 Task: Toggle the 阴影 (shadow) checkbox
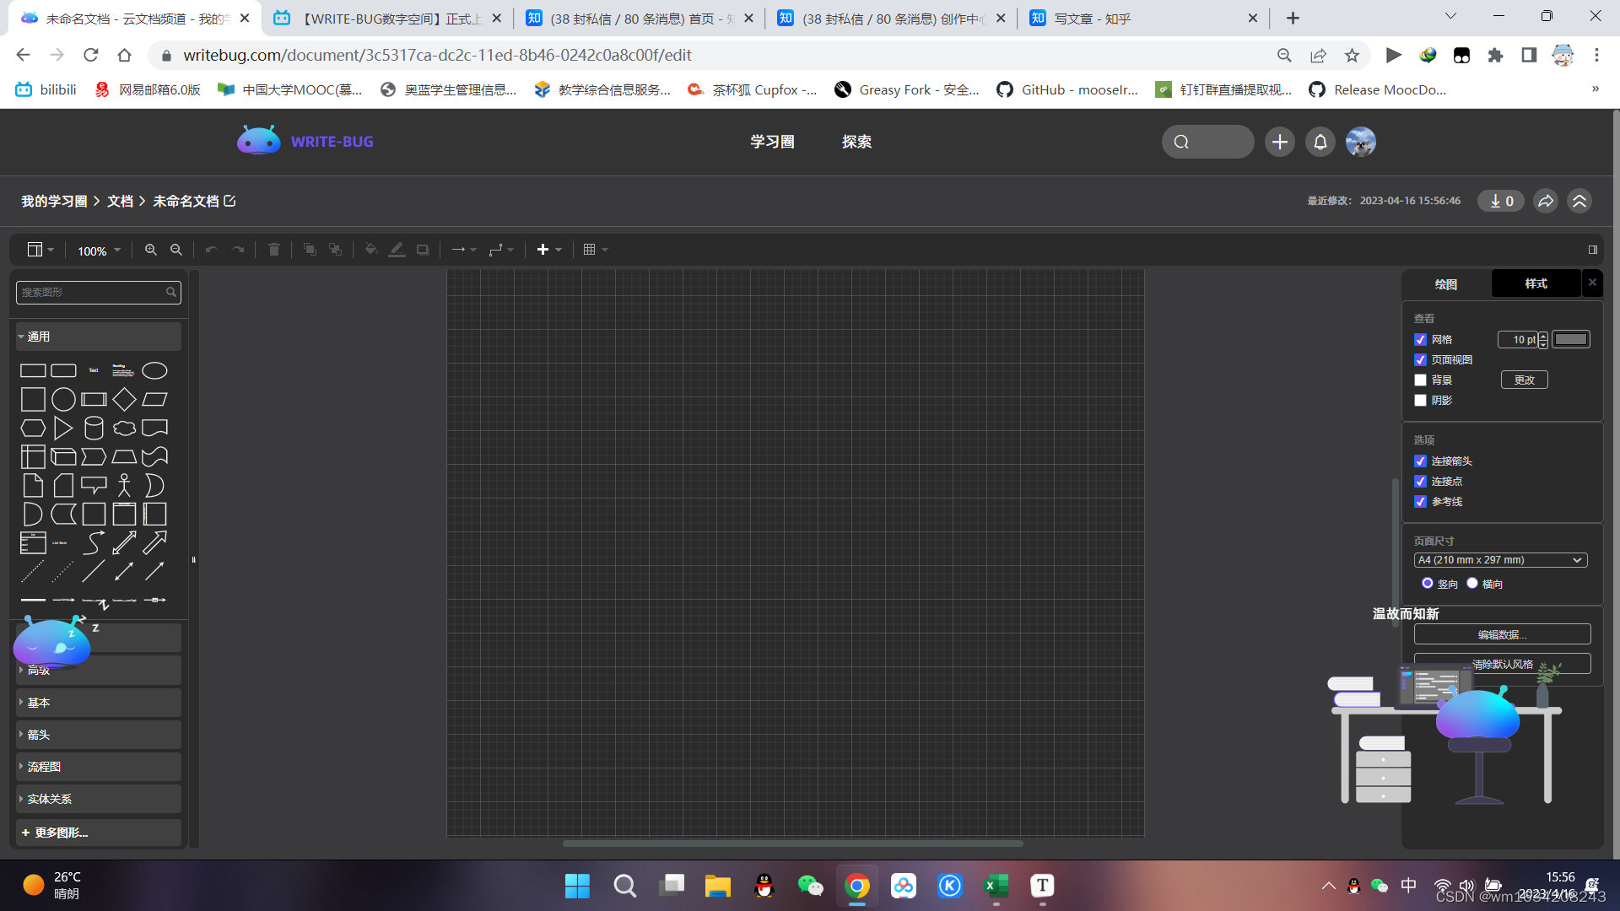click(1421, 399)
